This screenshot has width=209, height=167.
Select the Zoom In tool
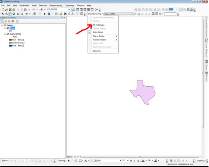tap(3, 14)
